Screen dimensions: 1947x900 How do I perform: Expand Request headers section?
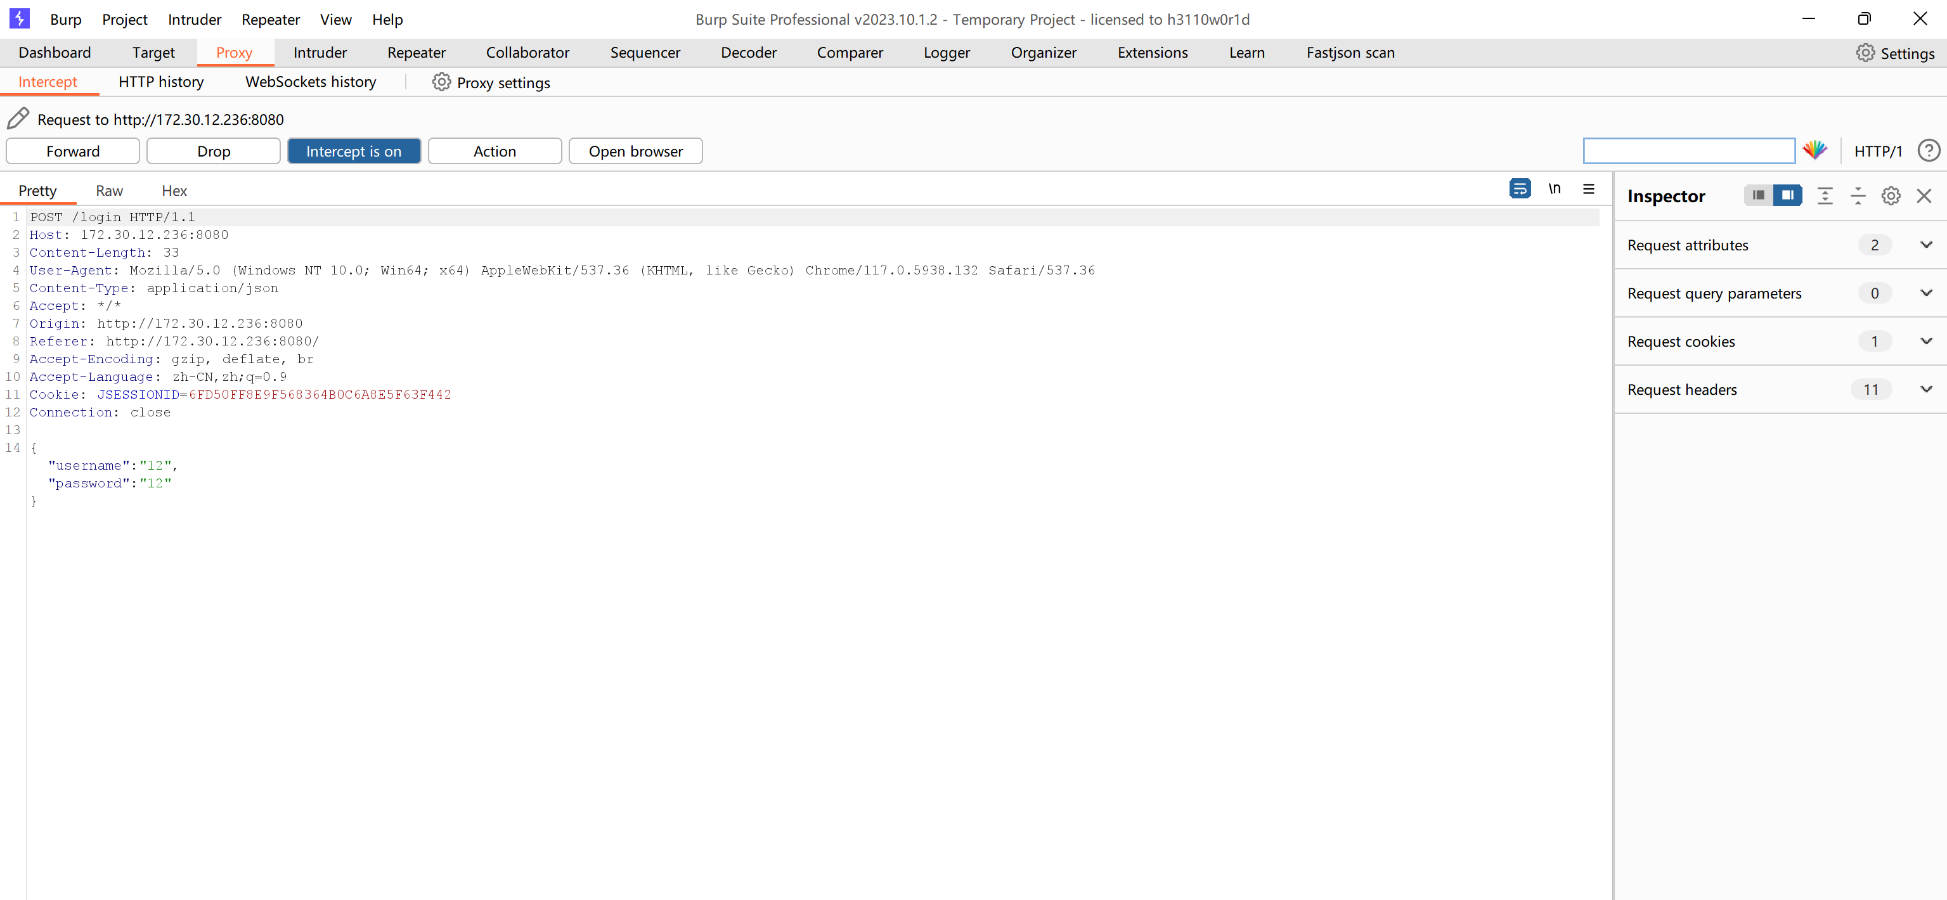pyautogui.click(x=1926, y=390)
